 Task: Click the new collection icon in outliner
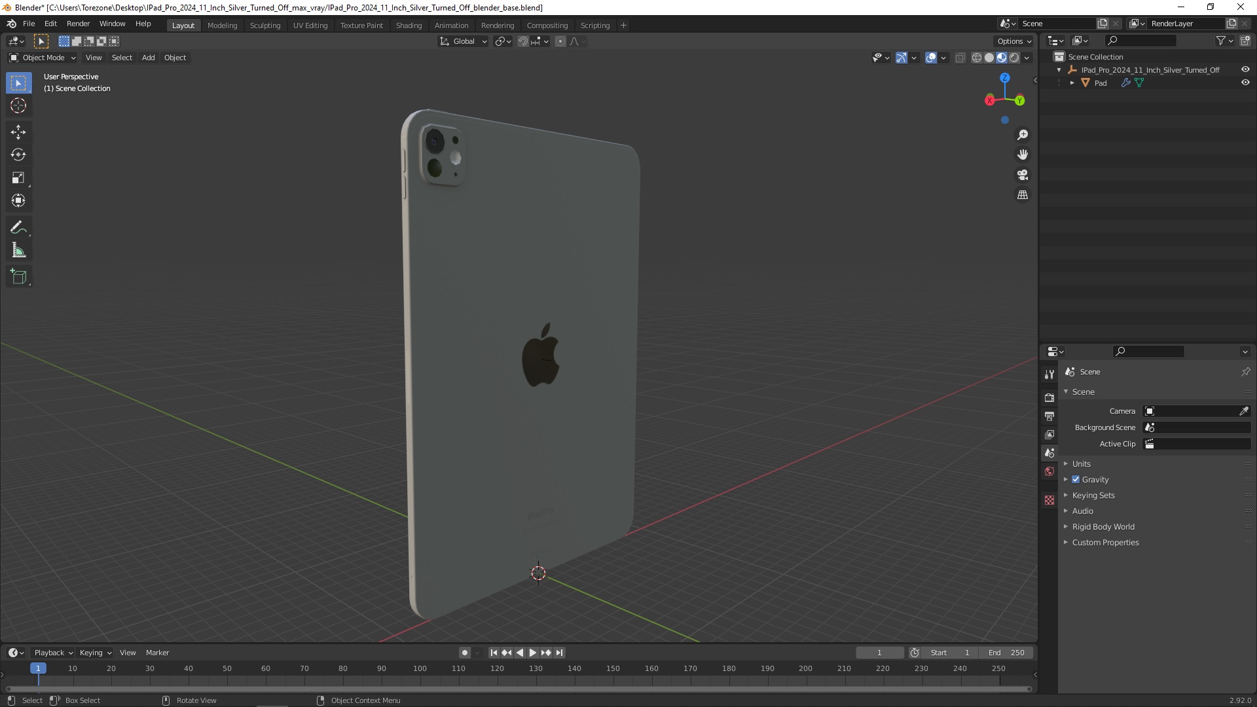[1245, 41]
